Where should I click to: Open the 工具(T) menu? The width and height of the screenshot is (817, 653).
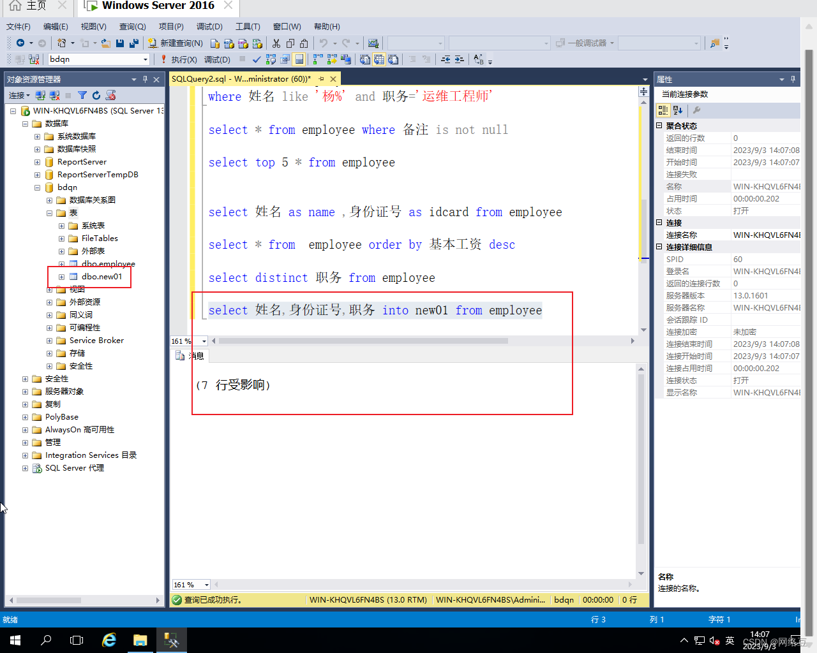[248, 26]
